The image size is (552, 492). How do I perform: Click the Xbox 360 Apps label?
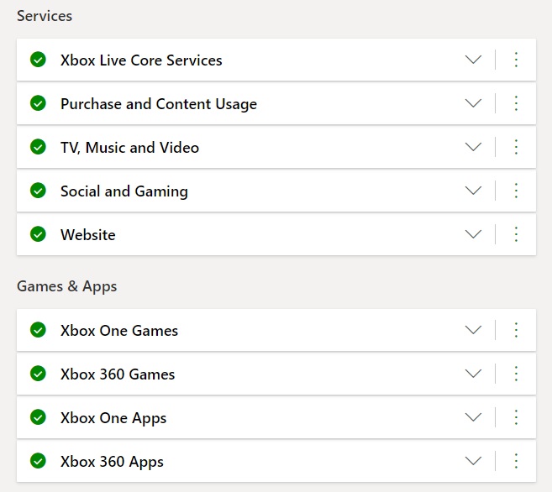tap(112, 462)
